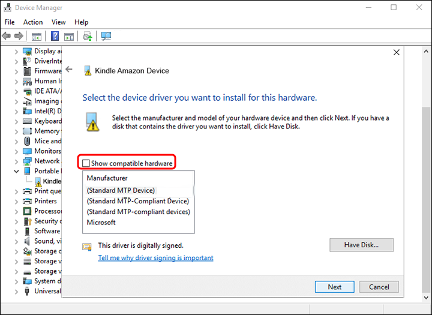432x315 pixels.
Task: Click the scrollbar down arrow
Action: click(426, 298)
